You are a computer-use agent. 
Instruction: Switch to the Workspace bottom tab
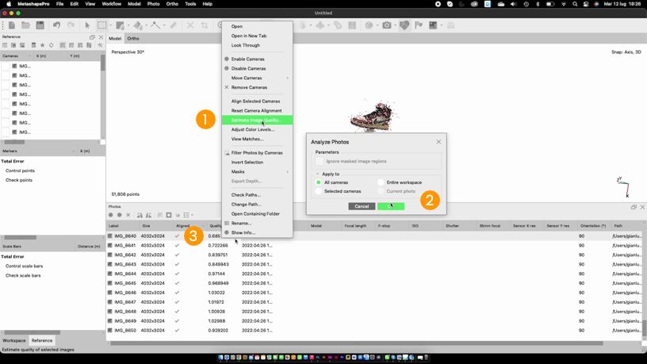pyautogui.click(x=14, y=340)
